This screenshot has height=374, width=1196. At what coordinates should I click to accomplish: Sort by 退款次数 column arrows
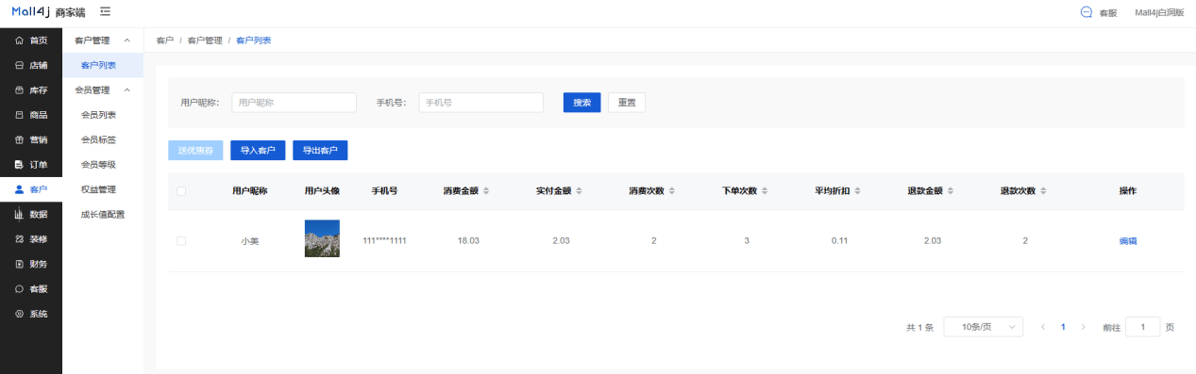pos(1043,191)
